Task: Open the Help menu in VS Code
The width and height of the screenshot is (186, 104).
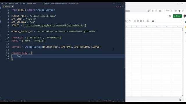Action: pos(35,3)
